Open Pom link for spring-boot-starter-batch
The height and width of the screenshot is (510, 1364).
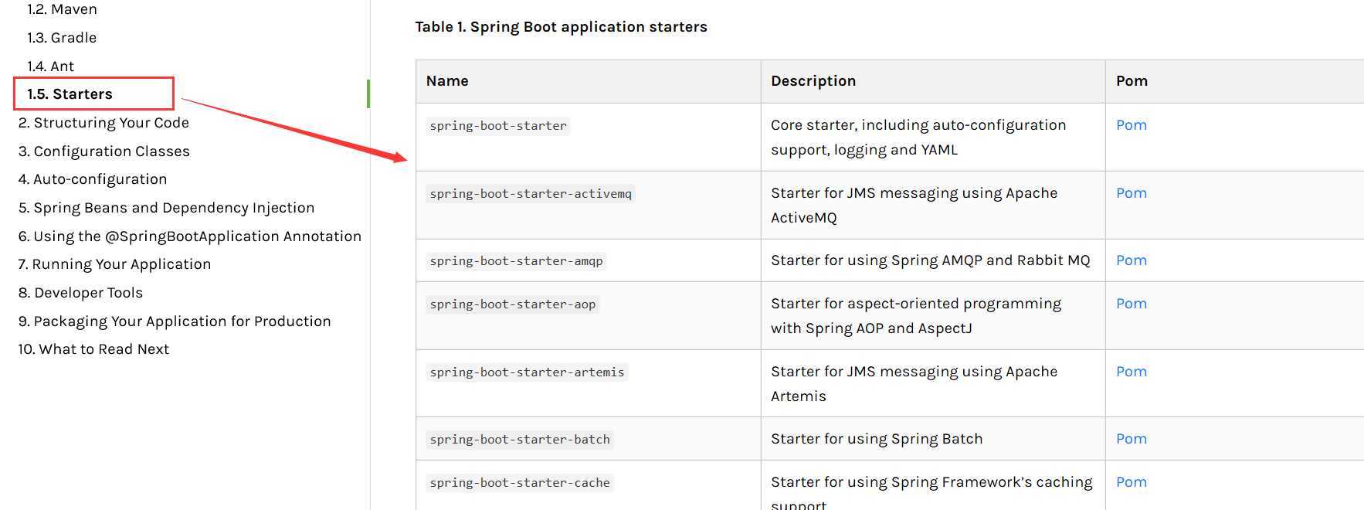coord(1132,439)
